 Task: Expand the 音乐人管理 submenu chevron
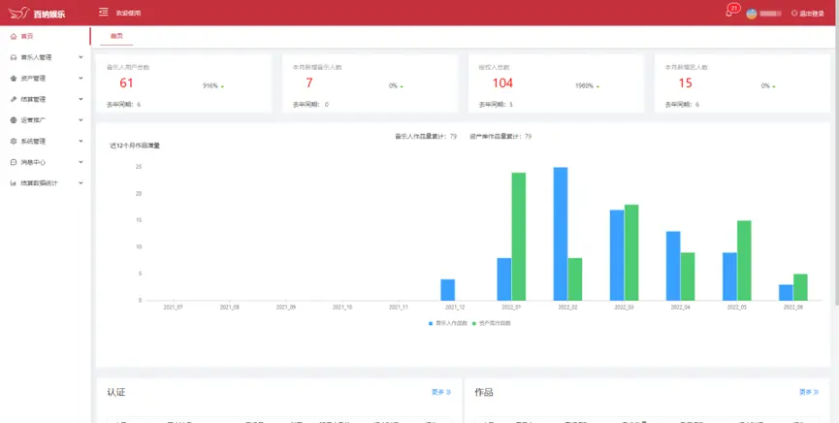pyautogui.click(x=81, y=57)
